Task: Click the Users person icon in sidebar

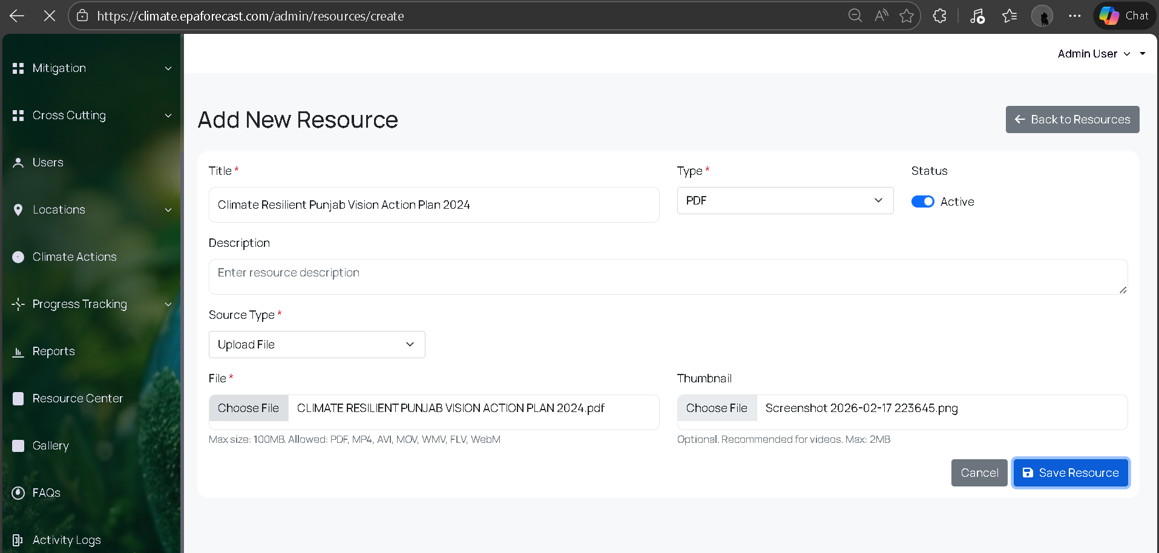Action: coord(18,163)
